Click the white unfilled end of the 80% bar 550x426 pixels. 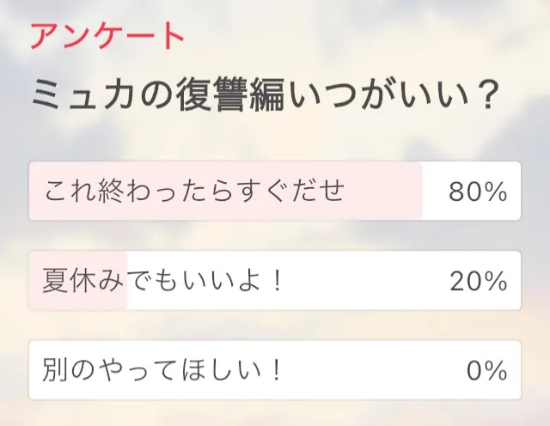(436, 191)
